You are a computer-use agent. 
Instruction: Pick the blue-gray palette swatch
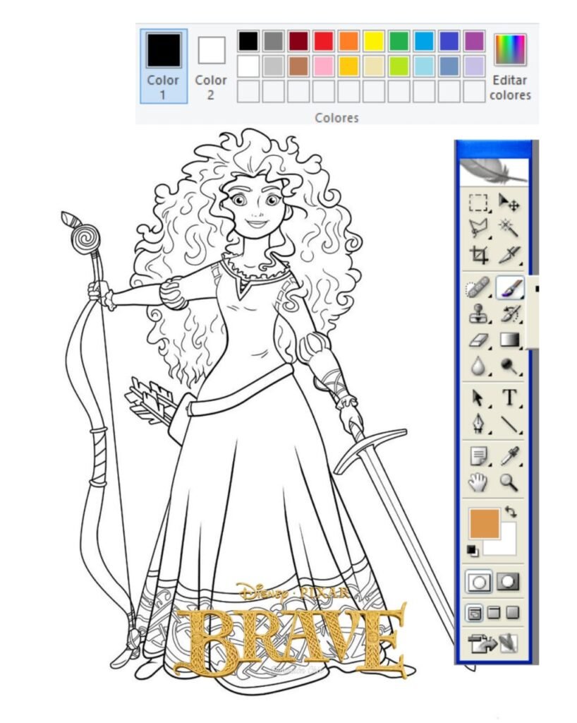[x=449, y=66]
